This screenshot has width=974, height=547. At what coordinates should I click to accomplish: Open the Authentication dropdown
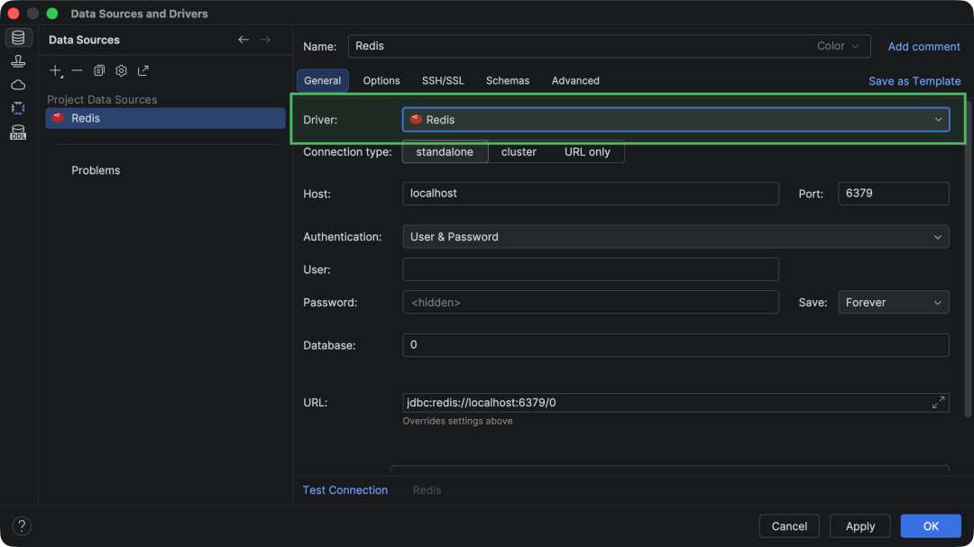coord(675,237)
